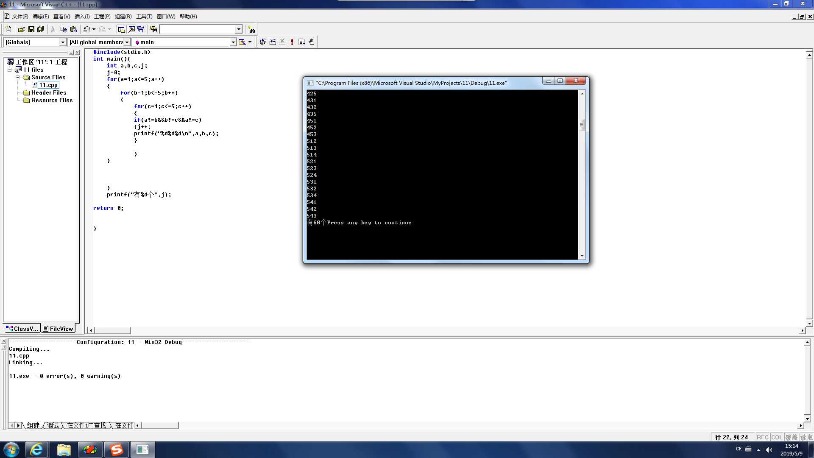Open the All global members filter dropdown

[x=126, y=42]
